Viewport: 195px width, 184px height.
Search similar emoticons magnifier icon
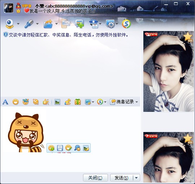(77, 148)
